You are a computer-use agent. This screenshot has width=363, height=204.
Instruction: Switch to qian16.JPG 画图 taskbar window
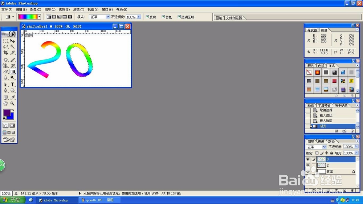99,200
